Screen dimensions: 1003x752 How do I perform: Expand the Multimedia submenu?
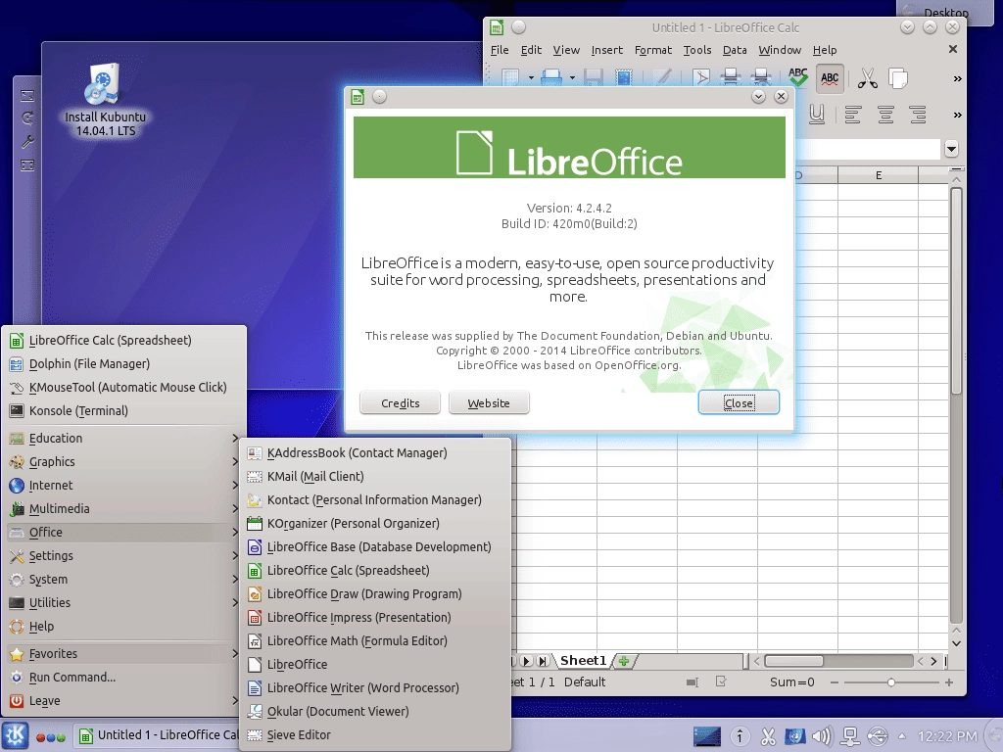[x=124, y=508]
